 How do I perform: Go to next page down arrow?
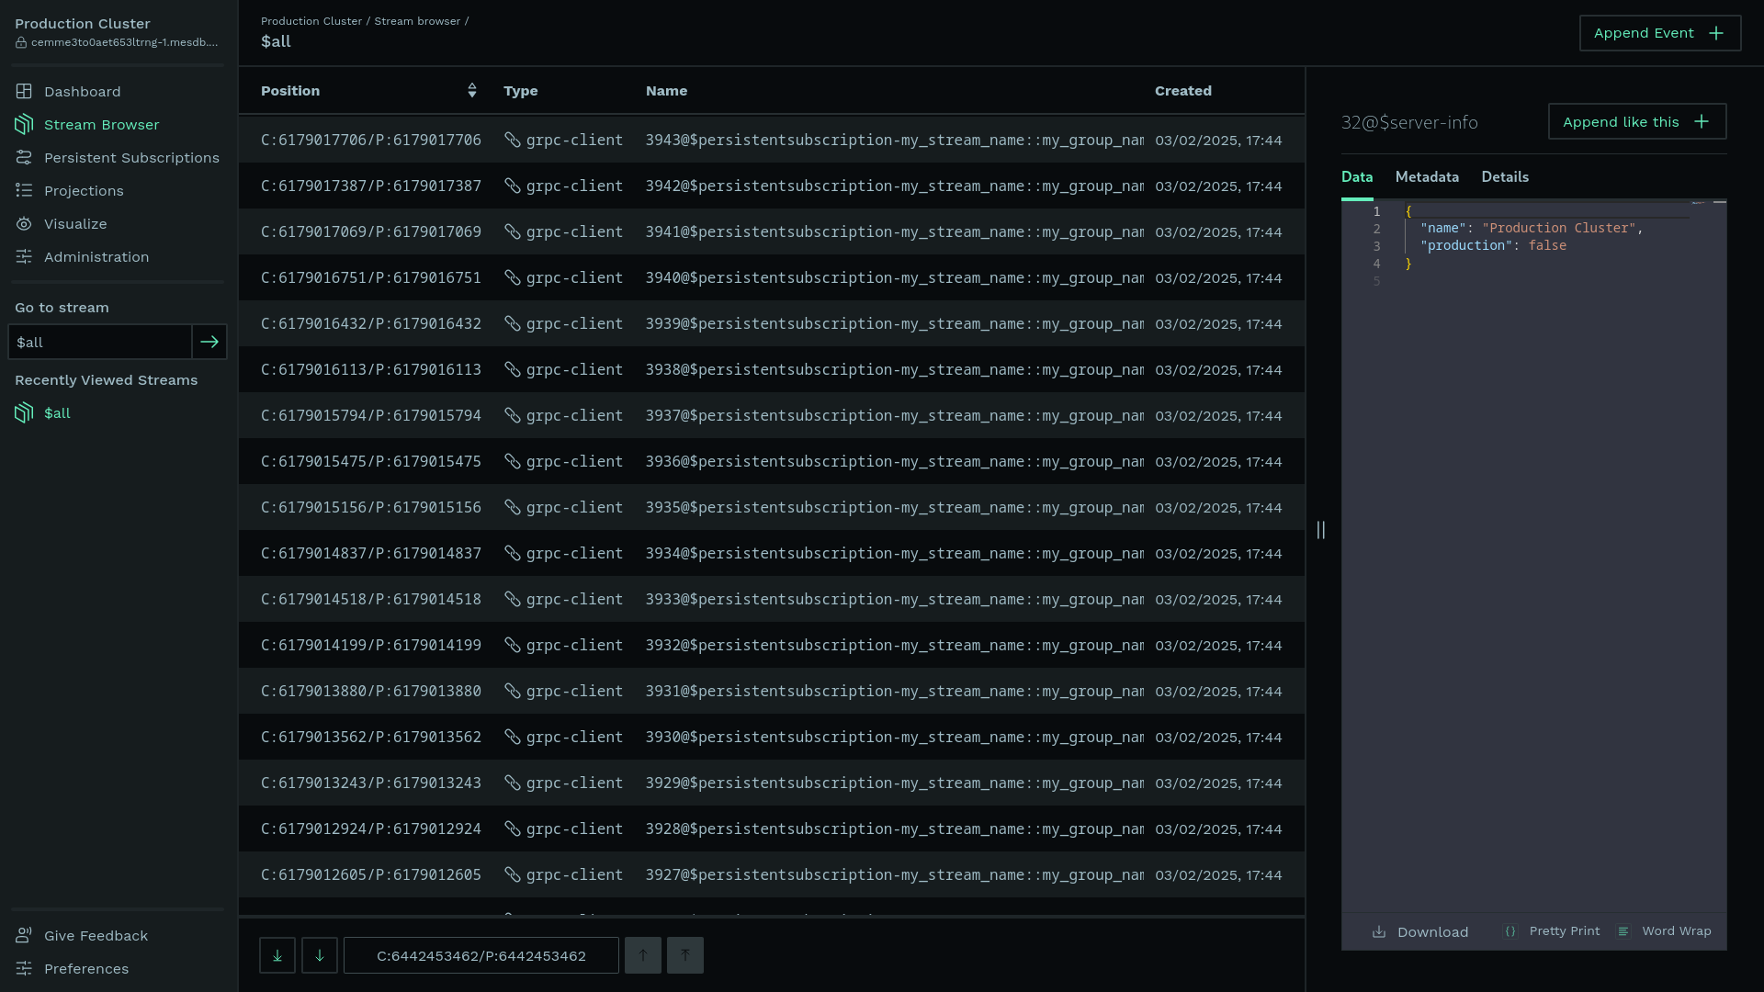click(320, 955)
